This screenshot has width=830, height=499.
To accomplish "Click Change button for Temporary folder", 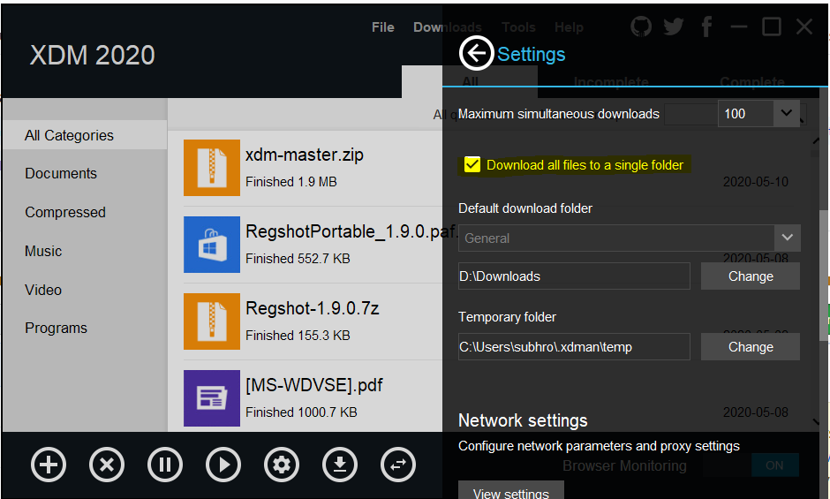I will [750, 346].
